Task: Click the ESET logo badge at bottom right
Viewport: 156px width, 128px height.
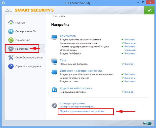Action: pyautogui.click(x=147, y=123)
